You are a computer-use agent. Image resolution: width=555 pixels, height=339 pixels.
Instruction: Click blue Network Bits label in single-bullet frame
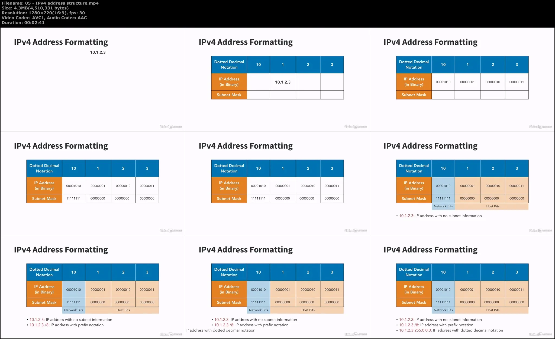(x=443, y=206)
